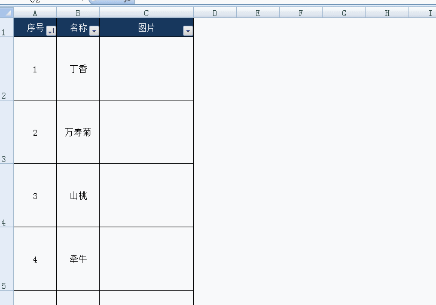436x305 pixels.
Task: Select row 2 header
Action: tap(7, 69)
